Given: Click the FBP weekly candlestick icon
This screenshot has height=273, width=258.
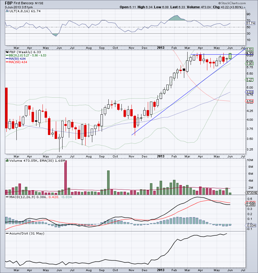Looking at the screenshot, I should coord(7,52).
